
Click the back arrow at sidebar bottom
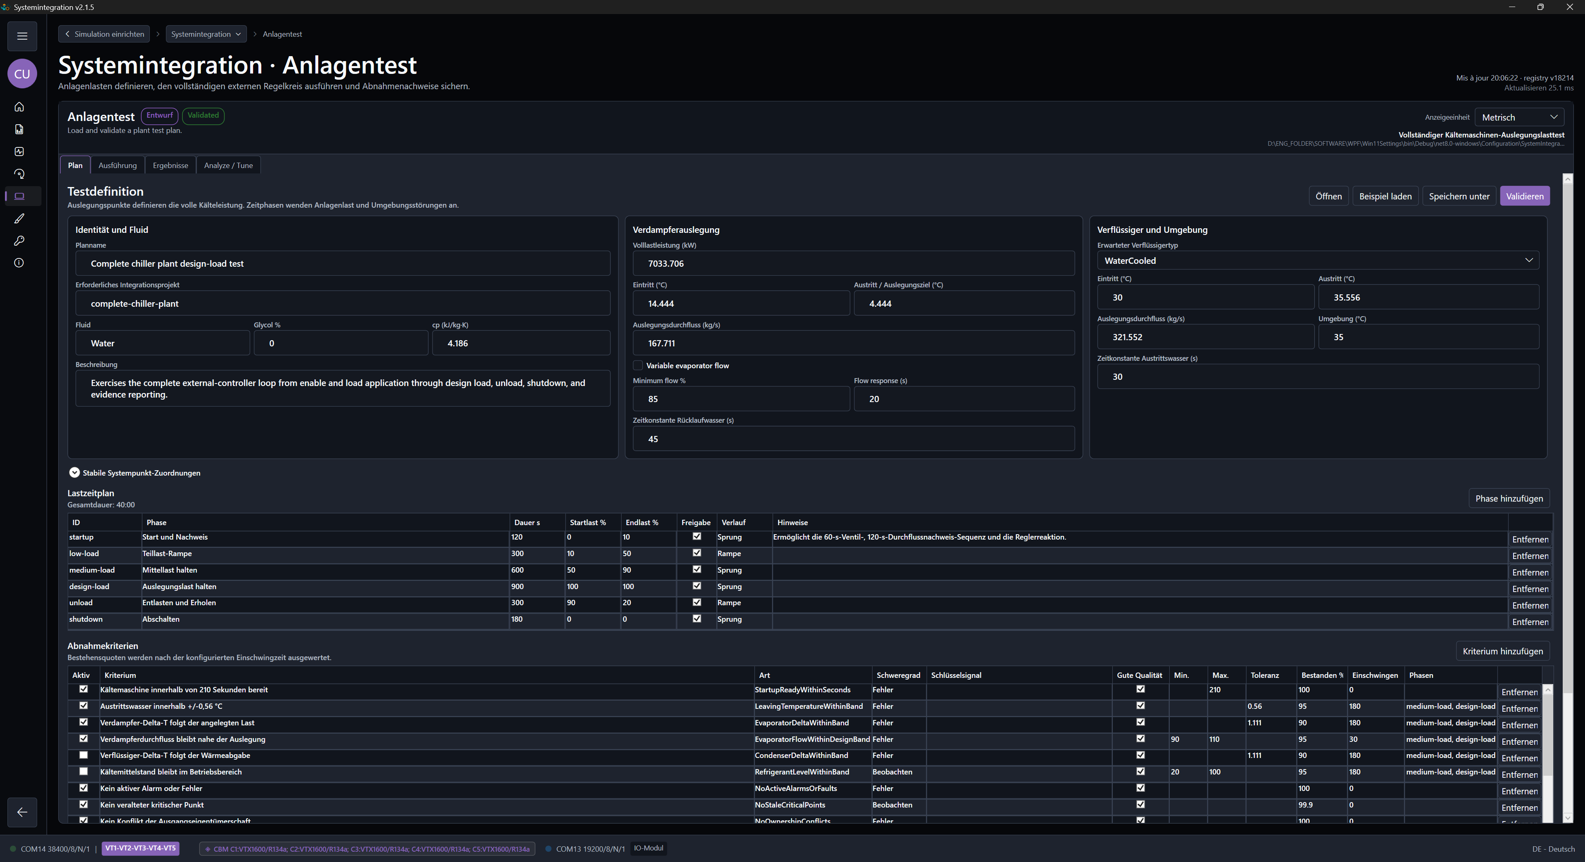[22, 812]
